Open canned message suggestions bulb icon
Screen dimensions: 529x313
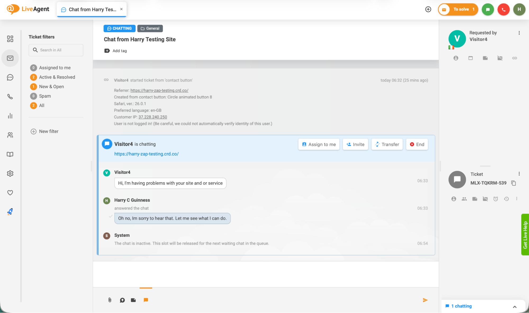[122, 300]
